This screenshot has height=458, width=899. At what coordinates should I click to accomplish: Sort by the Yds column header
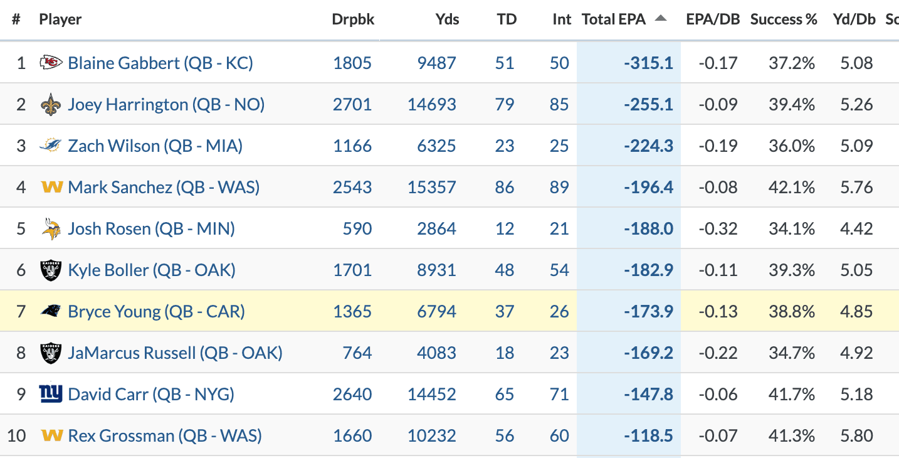point(447,19)
